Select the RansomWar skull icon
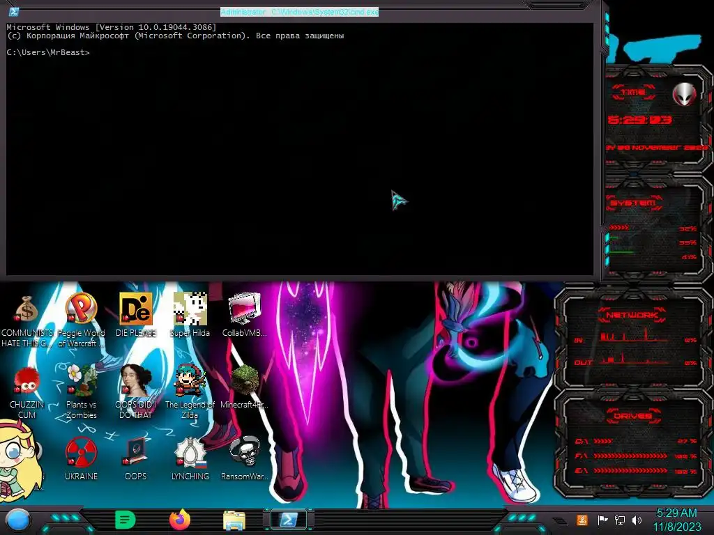 [245, 458]
